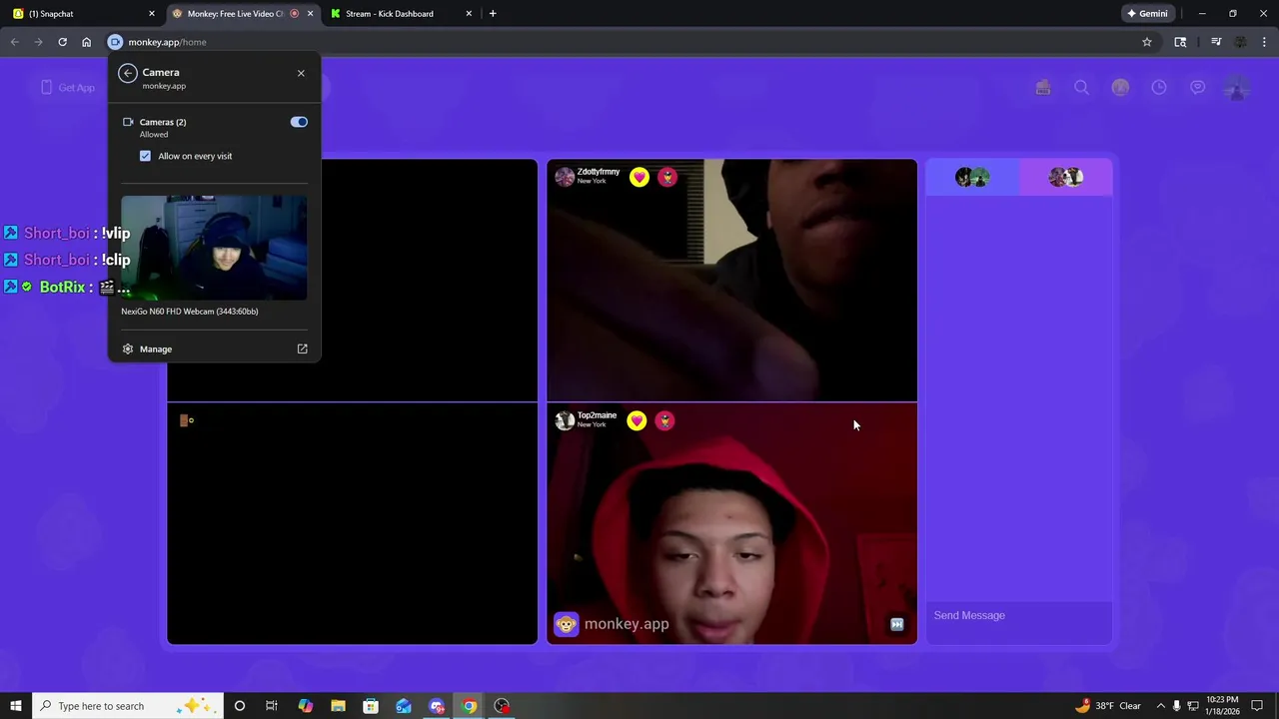Open Gemini in Chrome
The width and height of the screenshot is (1279, 719).
click(x=1147, y=14)
